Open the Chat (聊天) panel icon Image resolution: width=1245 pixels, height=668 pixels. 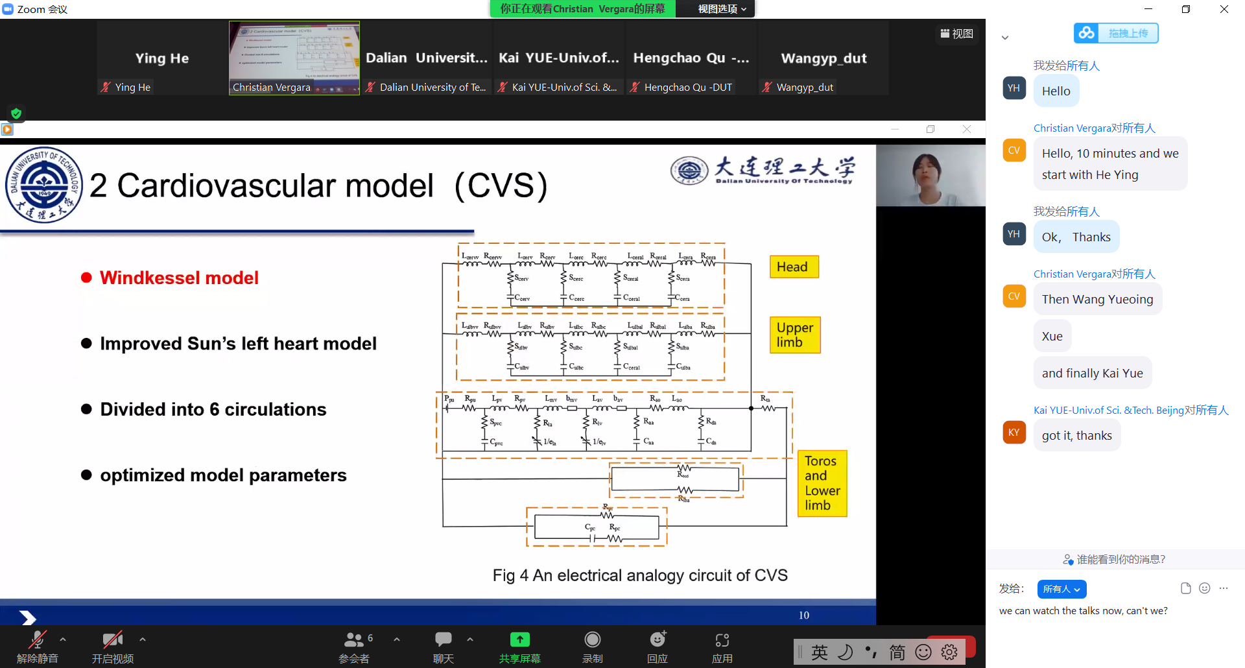click(x=444, y=641)
